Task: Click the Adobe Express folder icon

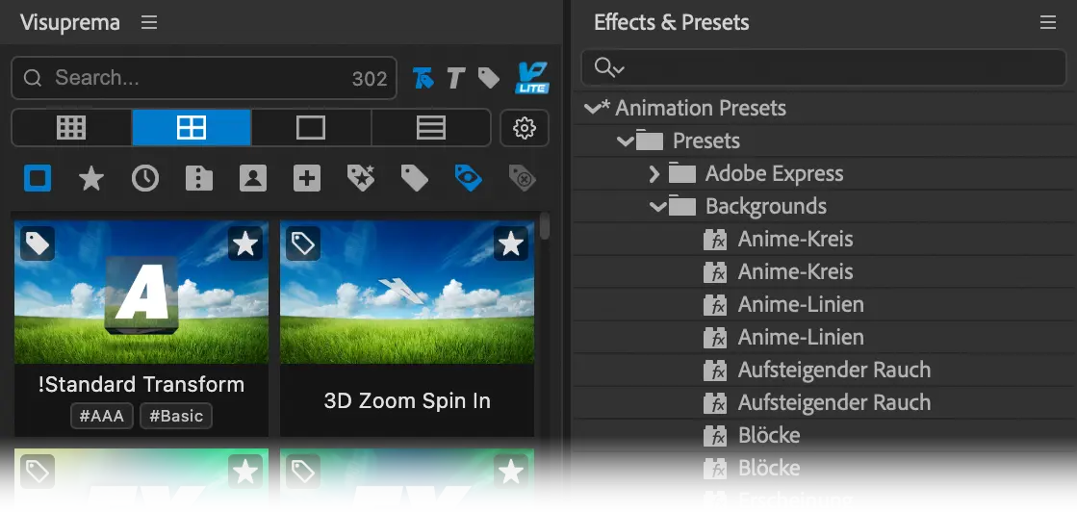Action: [682, 172]
